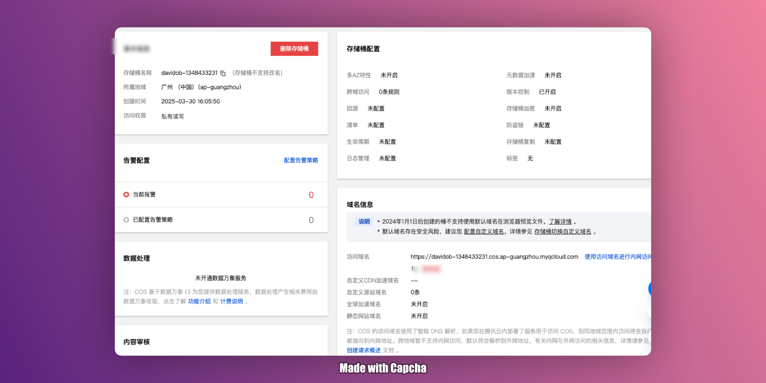
Task: Click the access domain URL text
Action: click(494, 257)
